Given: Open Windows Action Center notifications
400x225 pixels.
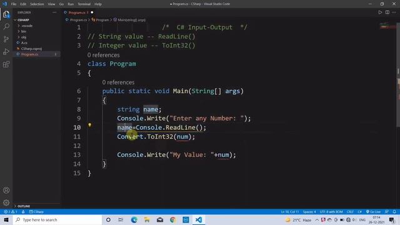Looking at the screenshot, I should [392, 219].
